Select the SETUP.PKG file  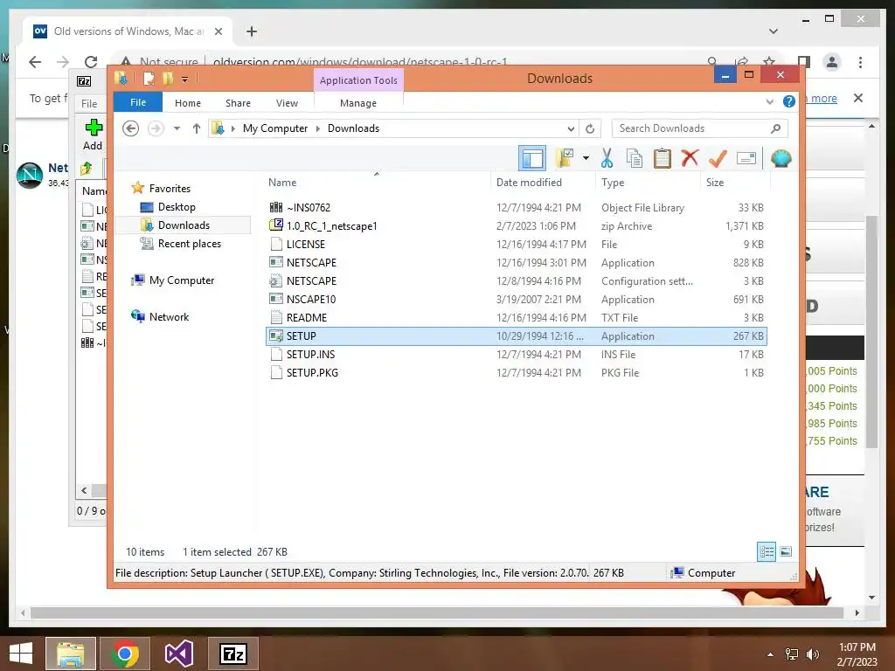click(517, 372)
